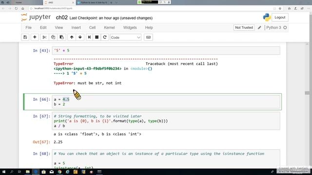The width and height of the screenshot is (312, 175).
Task: Move selected cell up arrow
Action: 72,37
